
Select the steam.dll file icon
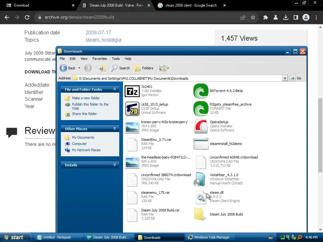click(x=201, y=197)
